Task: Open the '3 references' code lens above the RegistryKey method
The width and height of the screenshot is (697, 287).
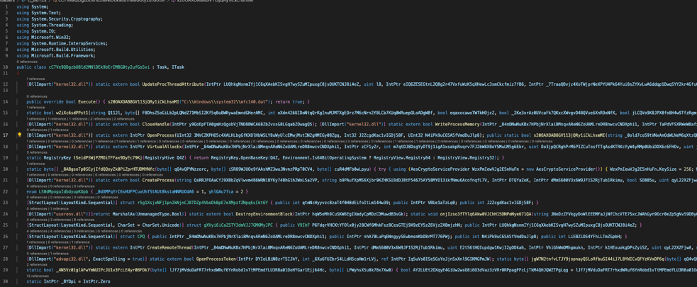Action: click(x=36, y=152)
